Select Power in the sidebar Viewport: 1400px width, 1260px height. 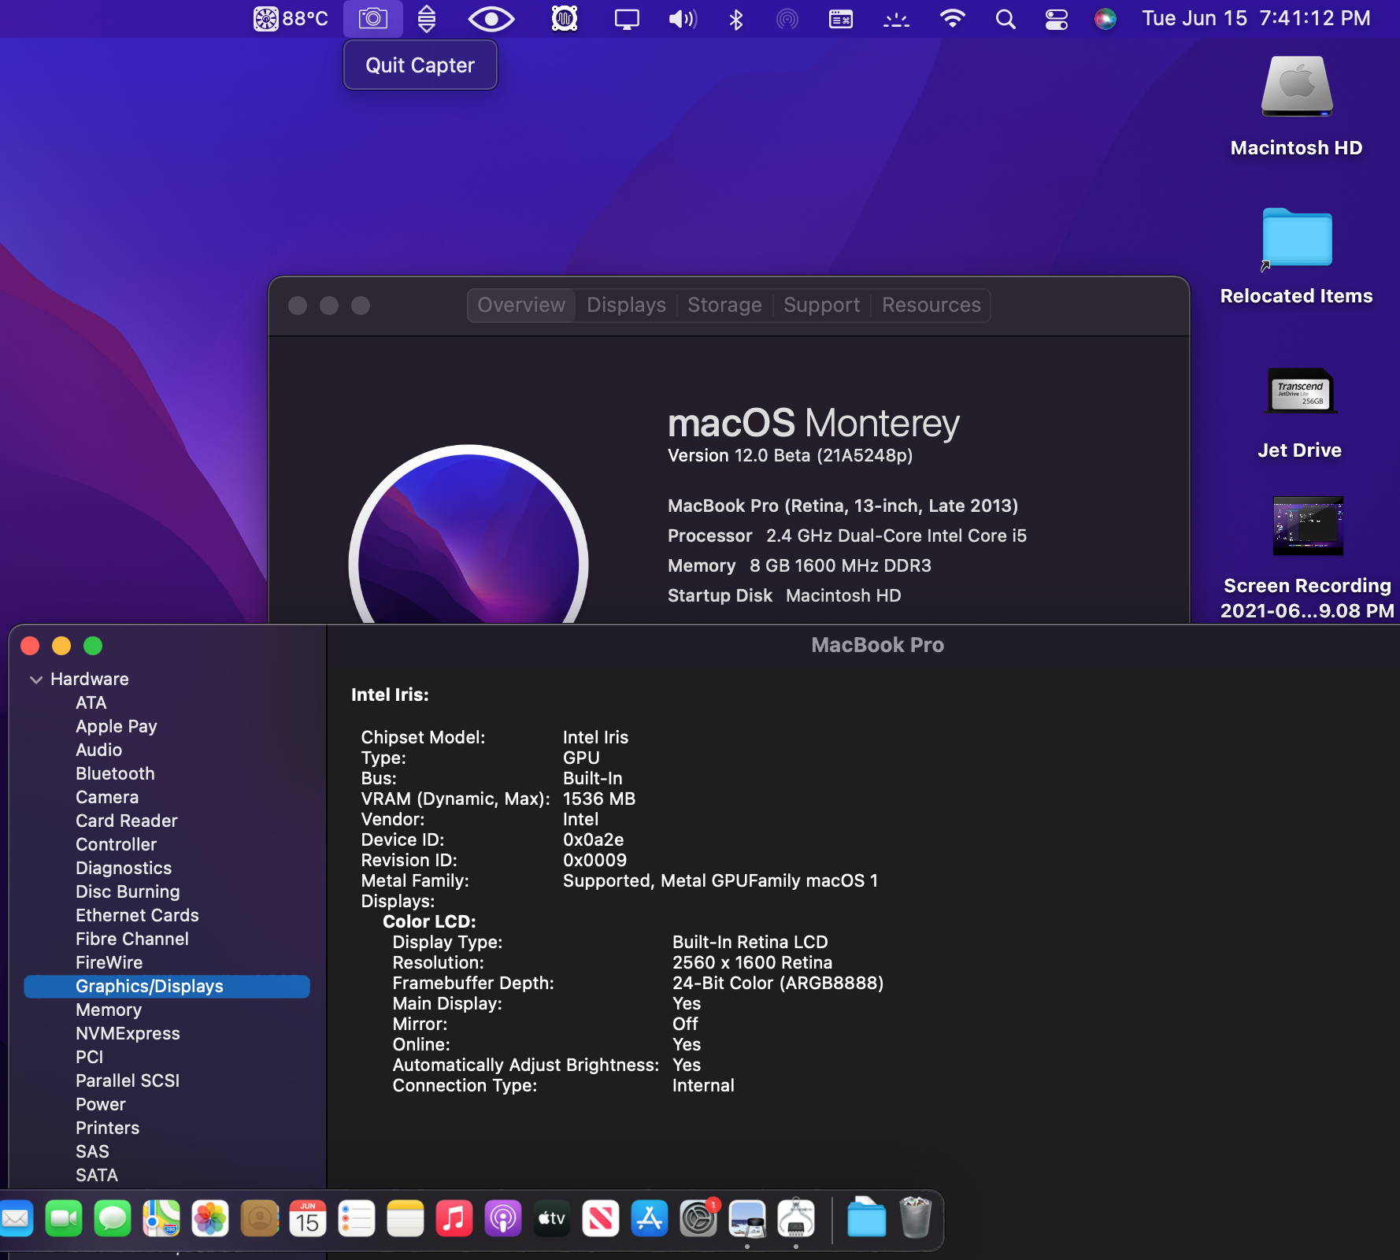[x=101, y=1104]
